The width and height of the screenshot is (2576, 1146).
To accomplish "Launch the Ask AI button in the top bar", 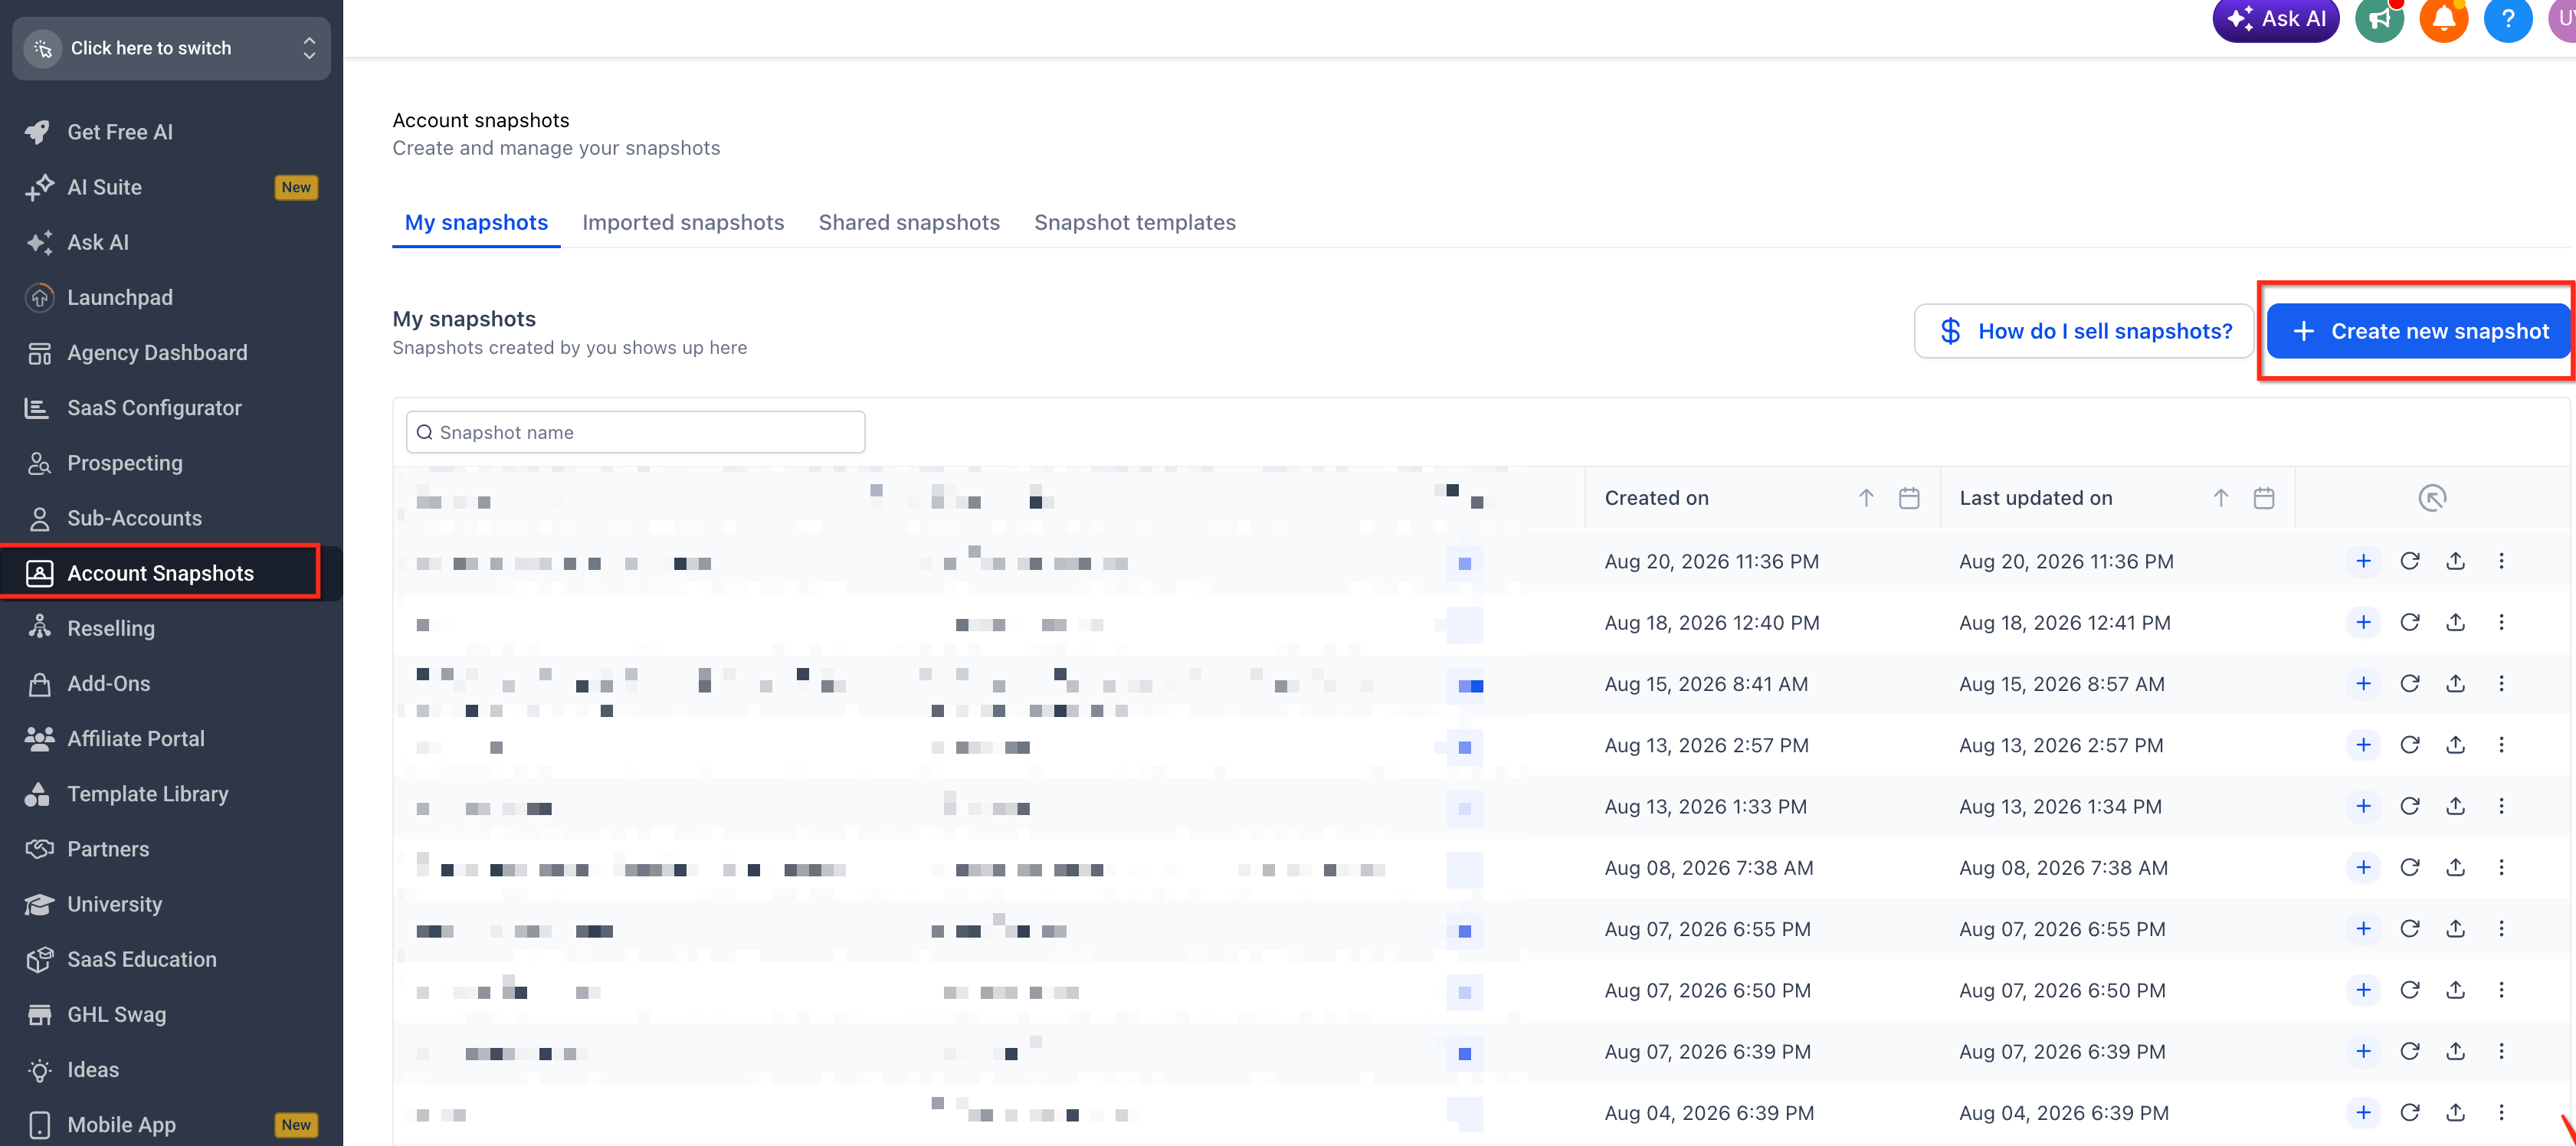I will 2276,19.
